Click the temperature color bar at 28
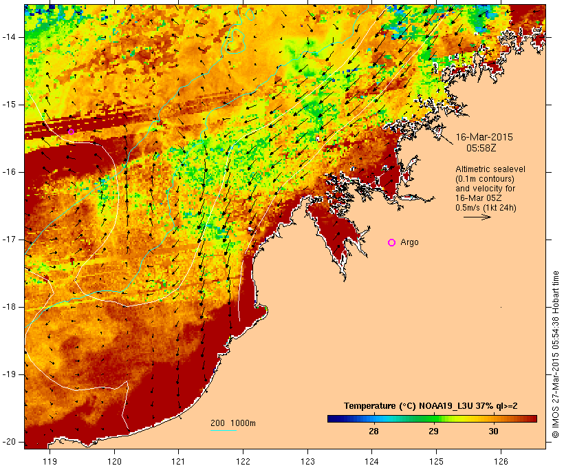 (x=374, y=418)
